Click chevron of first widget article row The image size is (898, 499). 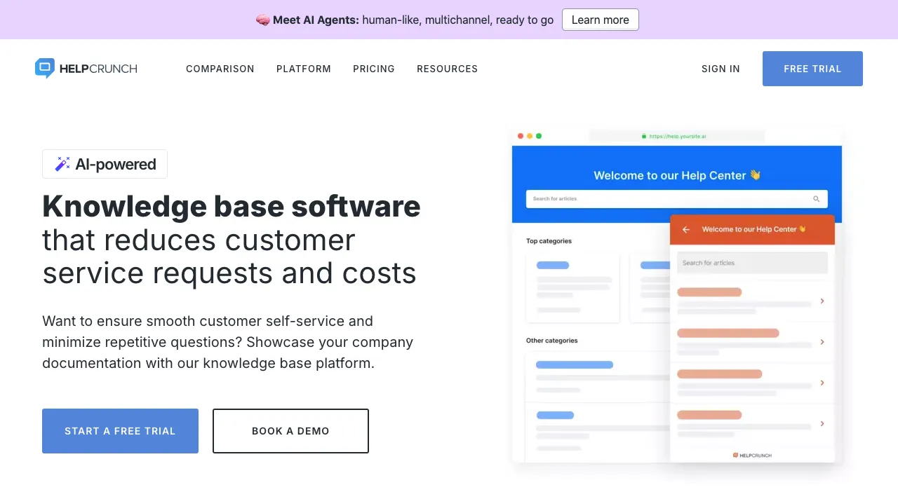822,301
